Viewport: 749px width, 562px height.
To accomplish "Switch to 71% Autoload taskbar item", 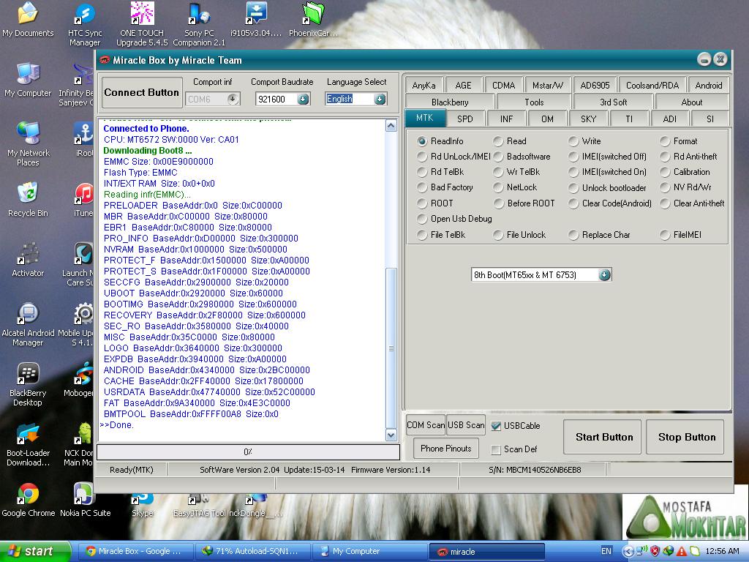I will [x=252, y=551].
